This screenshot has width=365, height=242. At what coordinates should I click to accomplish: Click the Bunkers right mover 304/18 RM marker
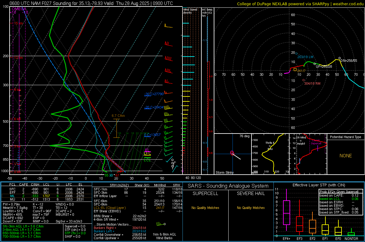(x=303, y=80)
